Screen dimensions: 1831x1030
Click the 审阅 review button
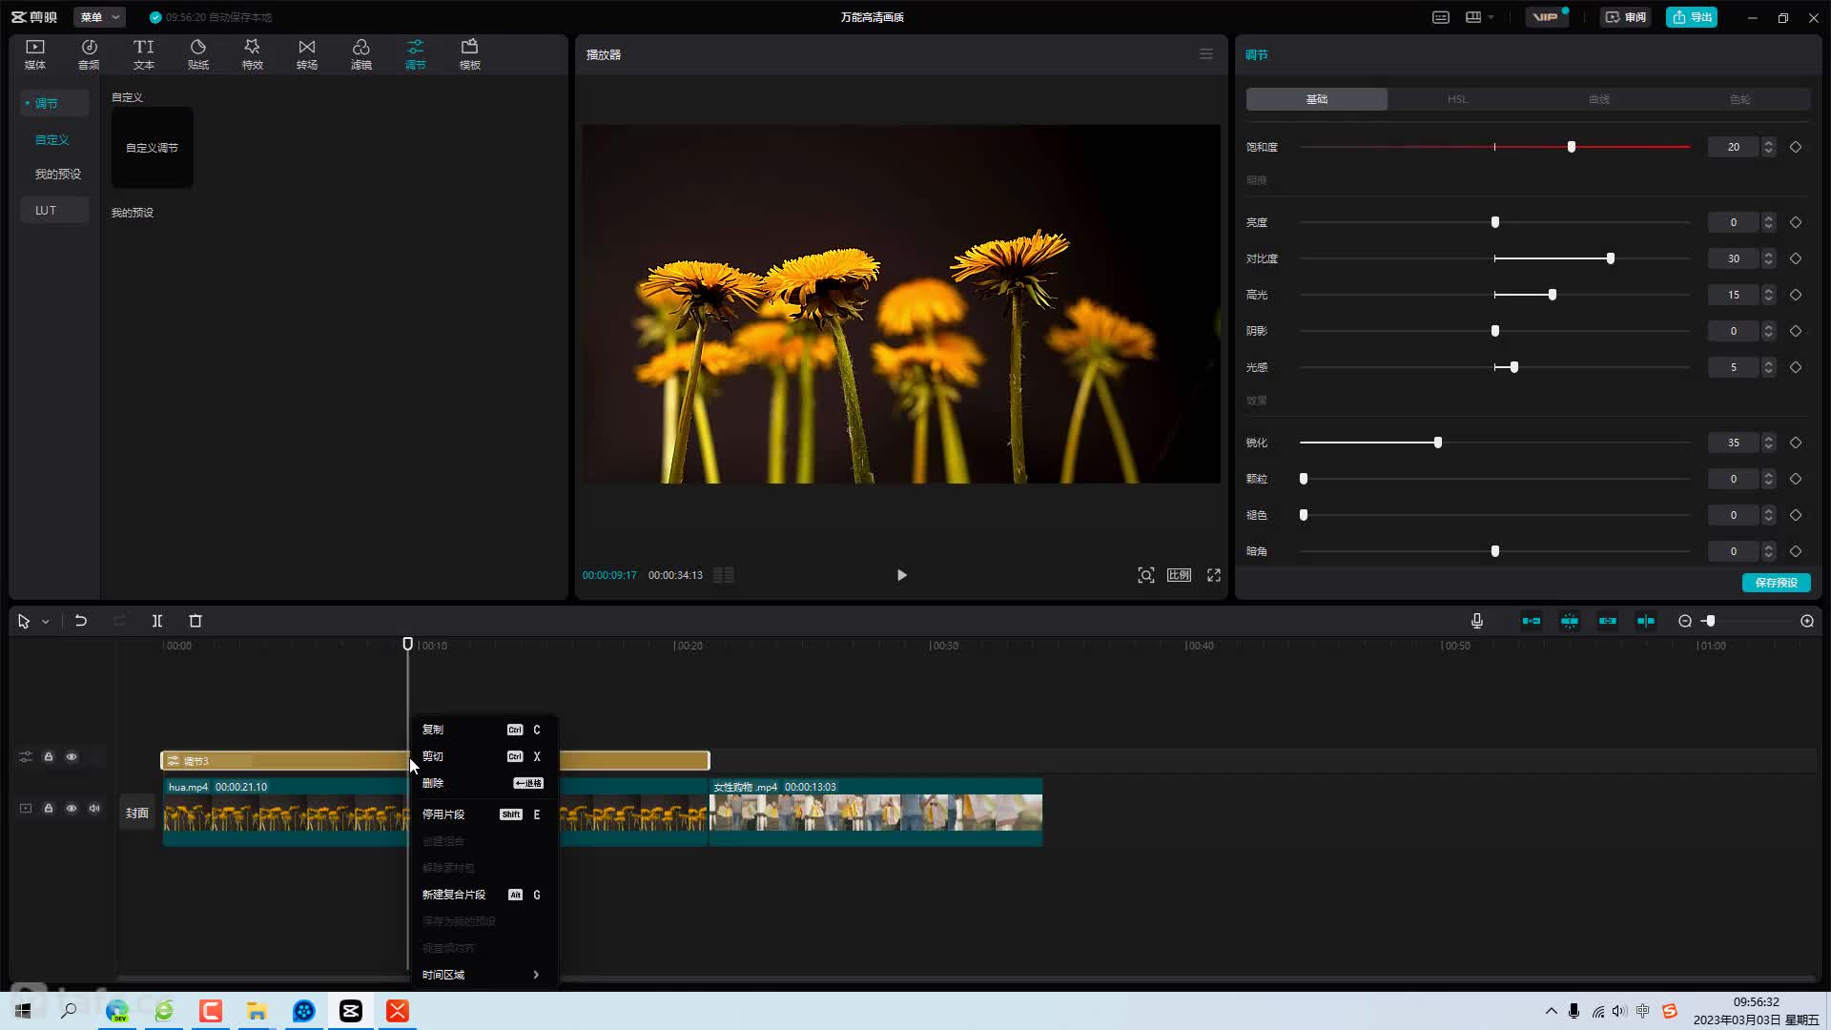tap(1626, 17)
